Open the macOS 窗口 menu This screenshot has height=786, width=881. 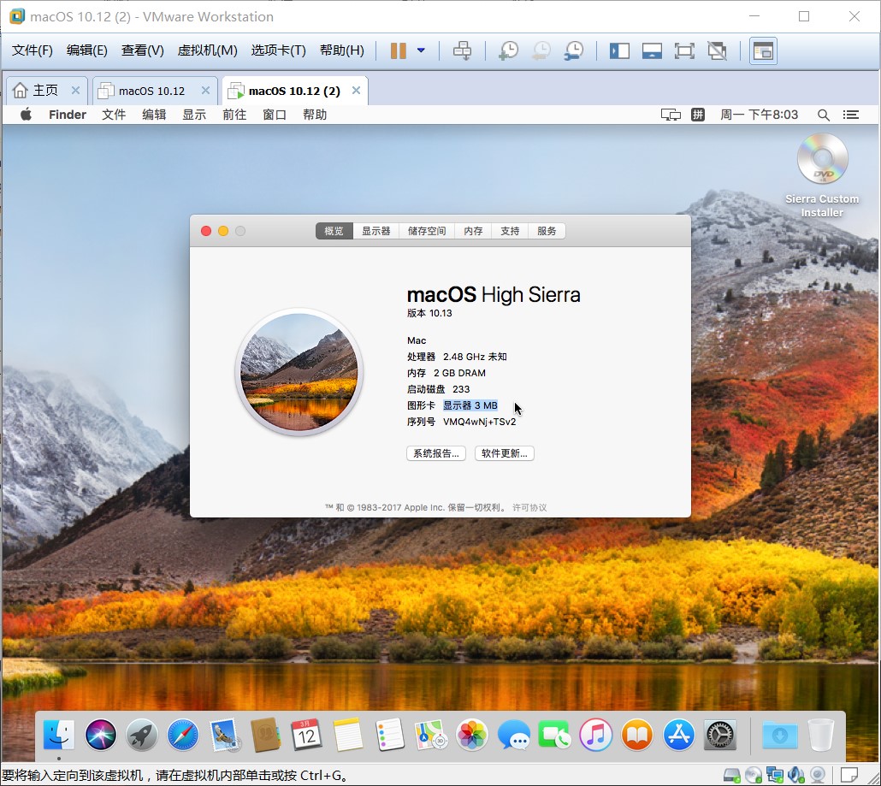click(275, 115)
